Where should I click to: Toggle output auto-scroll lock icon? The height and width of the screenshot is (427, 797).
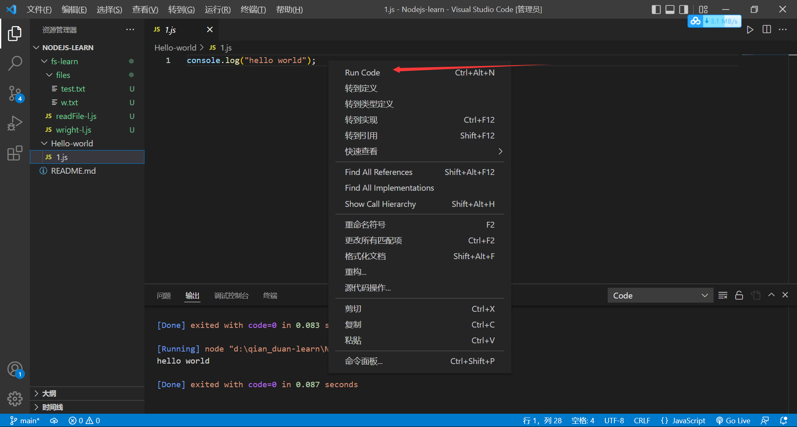click(739, 295)
